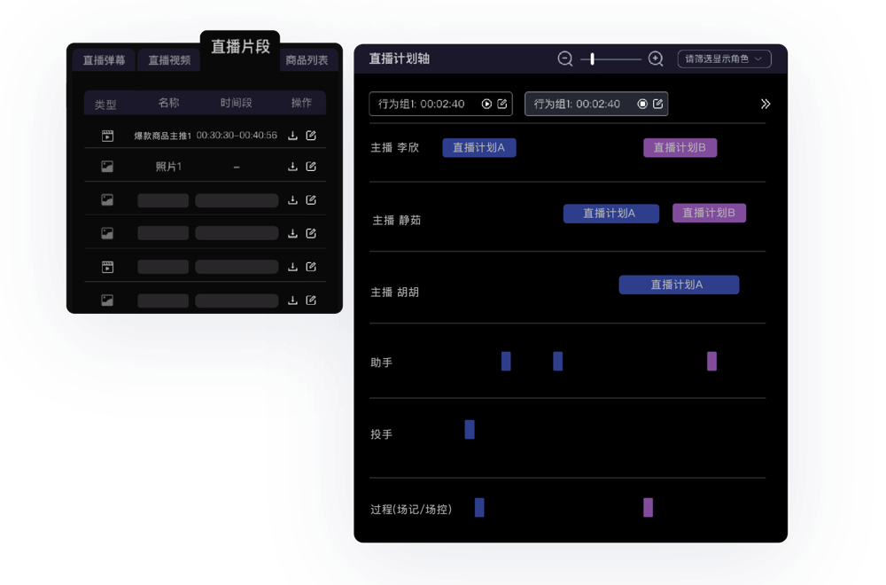Open the 请筛选显示角色 role filter dropdown

pos(724,58)
